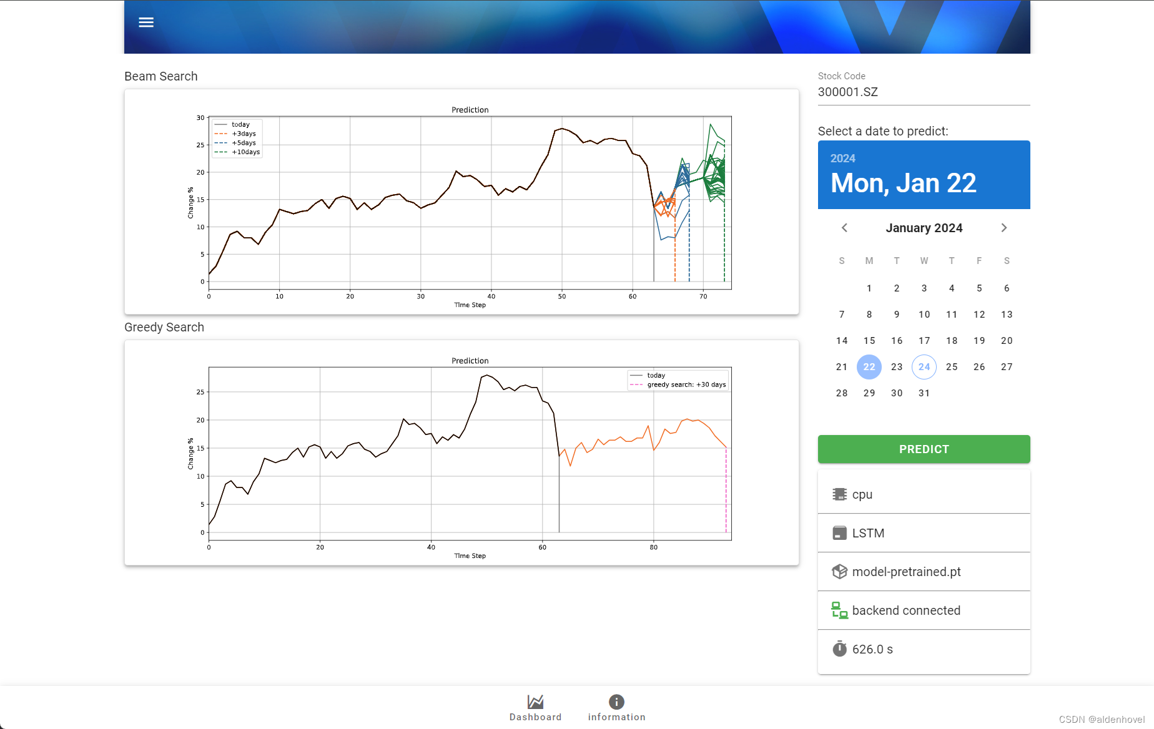
Task: Switch to the information tab
Action: click(x=616, y=708)
